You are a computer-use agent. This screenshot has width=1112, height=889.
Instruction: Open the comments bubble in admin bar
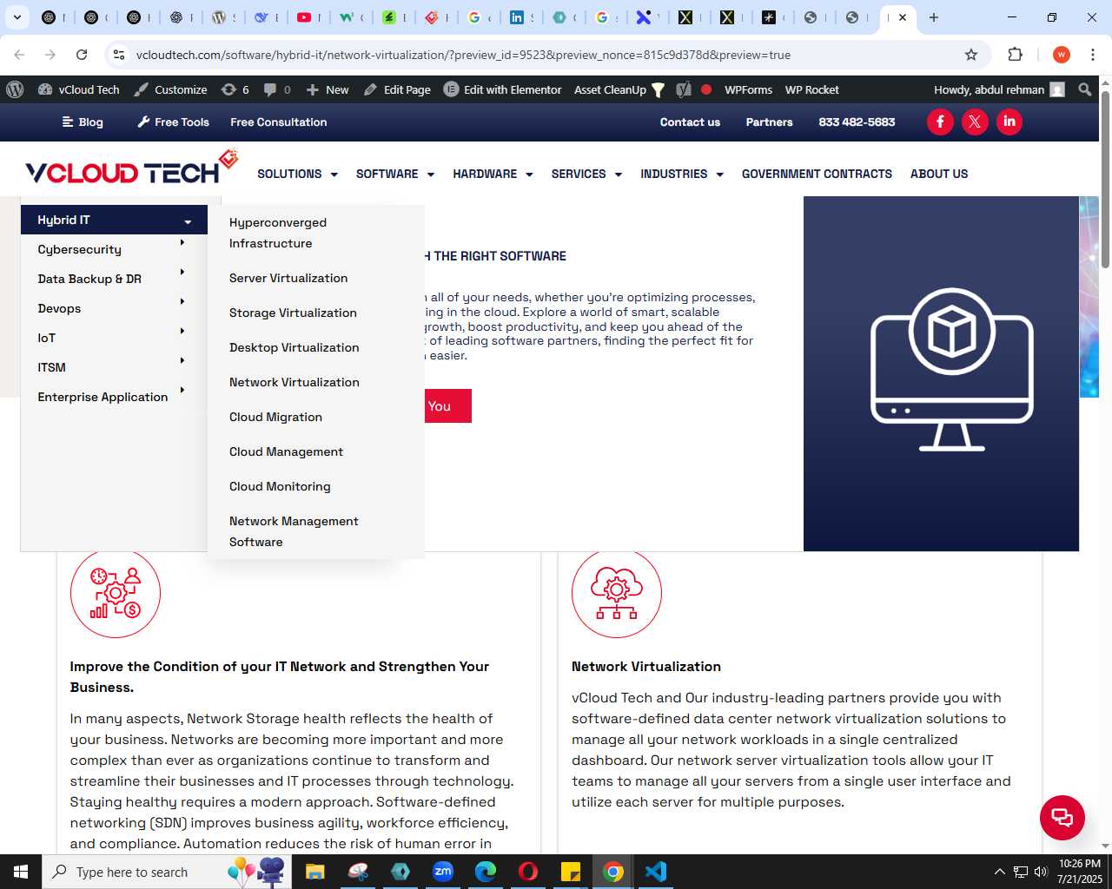point(277,89)
